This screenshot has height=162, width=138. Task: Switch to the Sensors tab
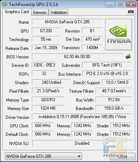click(40, 12)
